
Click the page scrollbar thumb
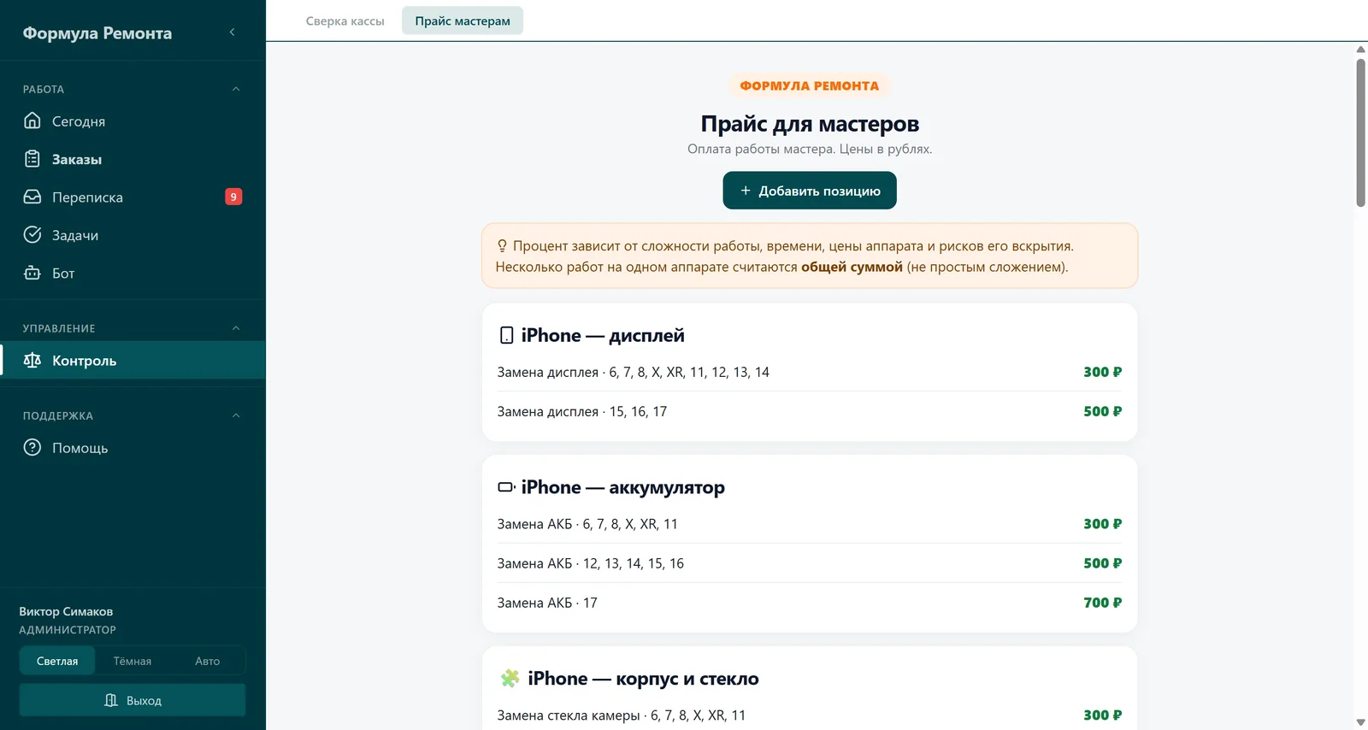[1360, 132]
